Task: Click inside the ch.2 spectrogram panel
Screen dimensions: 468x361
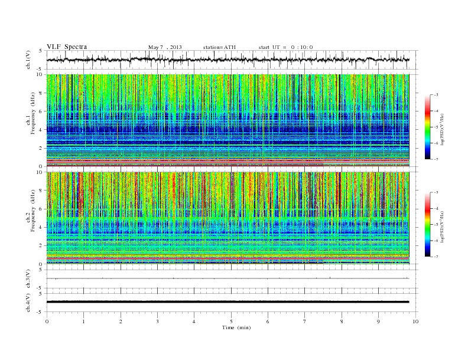Action: 227,218
